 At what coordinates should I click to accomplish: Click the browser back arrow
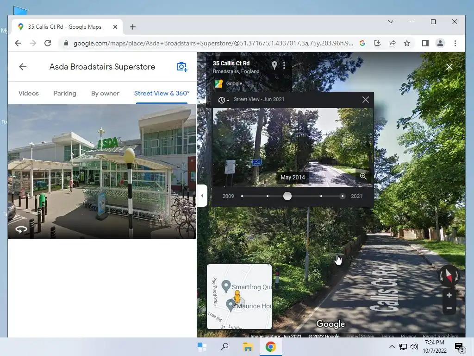tap(18, 43)
